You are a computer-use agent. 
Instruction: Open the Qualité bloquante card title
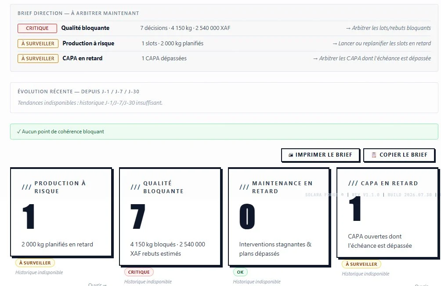163,187
